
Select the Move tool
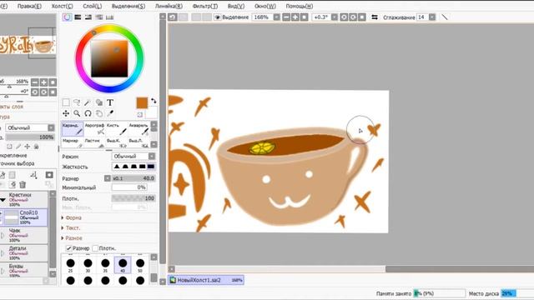click(x=66, y=113)
